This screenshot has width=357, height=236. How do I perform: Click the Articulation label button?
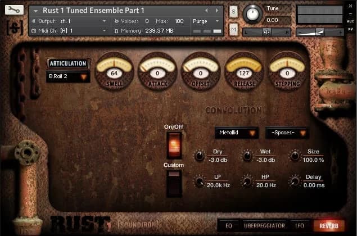pyautogui.click(x=68, y=63)
